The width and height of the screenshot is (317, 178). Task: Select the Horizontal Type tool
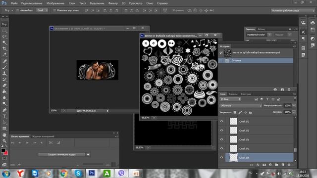coord(4,116)
